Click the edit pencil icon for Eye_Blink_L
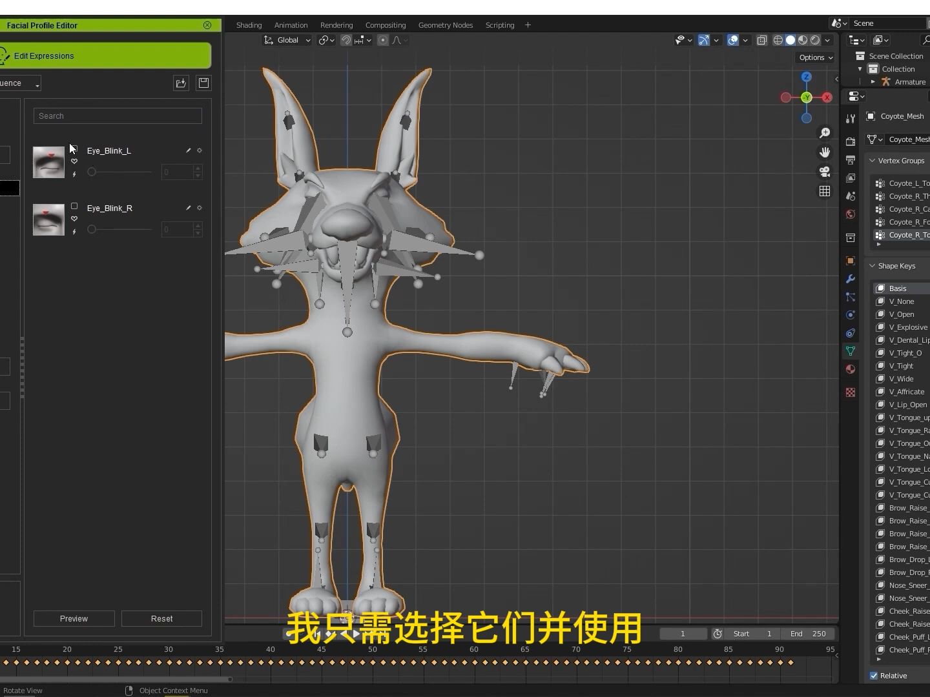This screenshot has height=697, width=930. tap(189, 150)
